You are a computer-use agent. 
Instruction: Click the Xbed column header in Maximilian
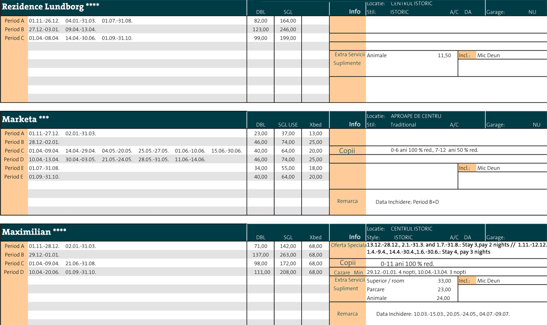pyautogui.click(x=315, y=237)
